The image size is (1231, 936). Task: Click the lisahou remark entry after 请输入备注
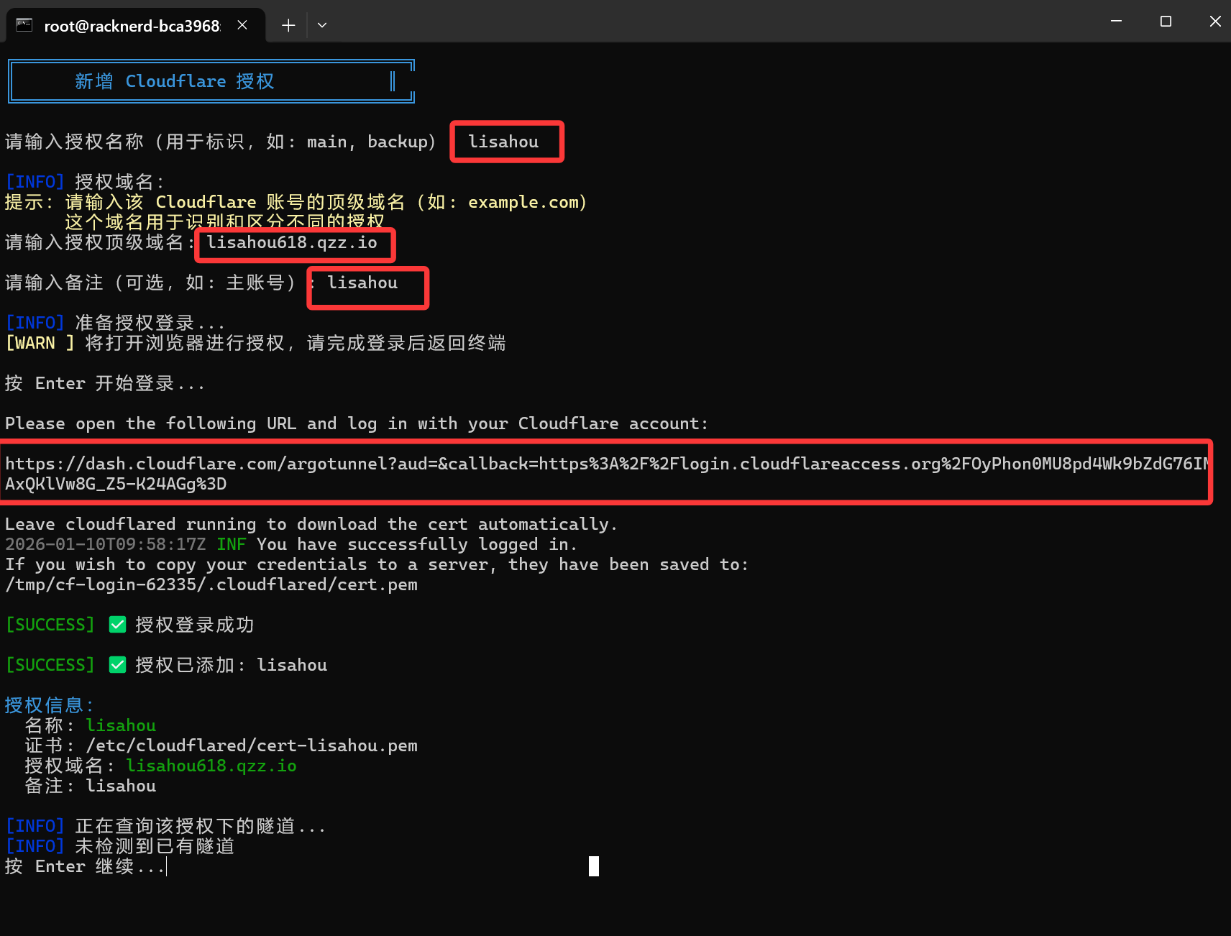pos(362,283)
